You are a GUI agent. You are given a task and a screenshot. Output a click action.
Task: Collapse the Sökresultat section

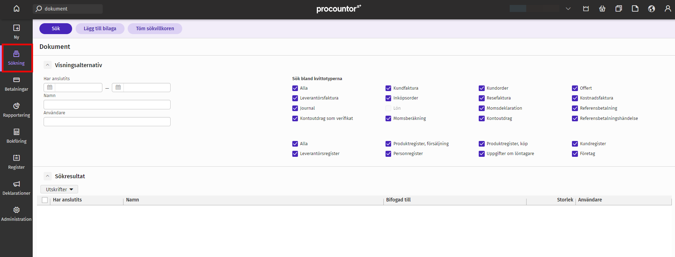coord(47,176)
